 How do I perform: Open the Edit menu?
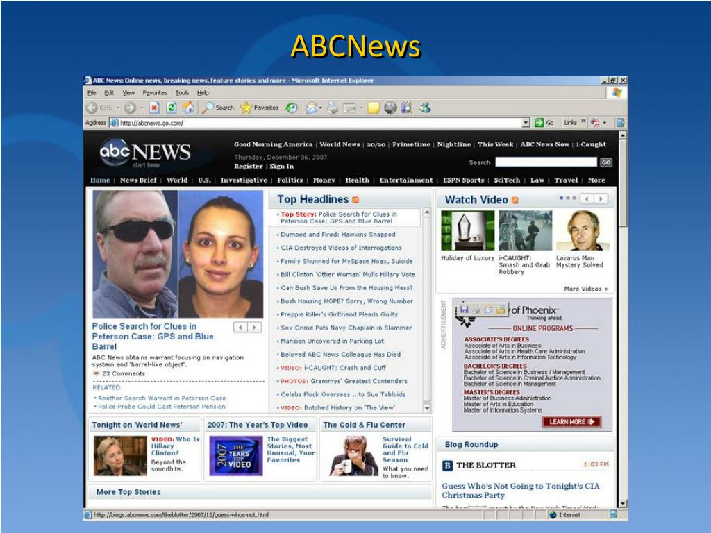pyautogui.click(x=109, y=93)
